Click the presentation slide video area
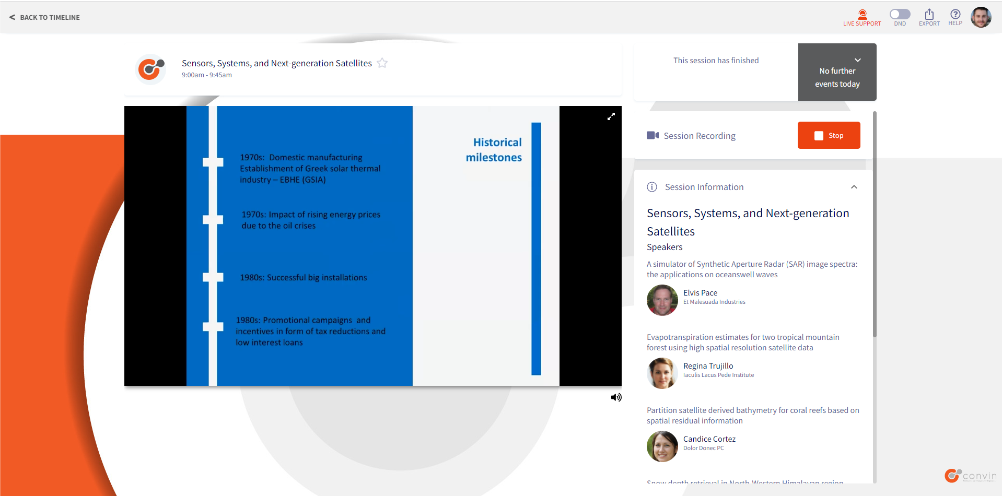Image resolution: width=1002 pixels, height=496 pixels. pyautogui.click(x=372, y=246)
